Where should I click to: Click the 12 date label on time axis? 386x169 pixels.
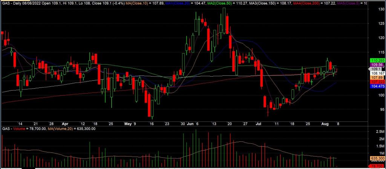(83, 124)
